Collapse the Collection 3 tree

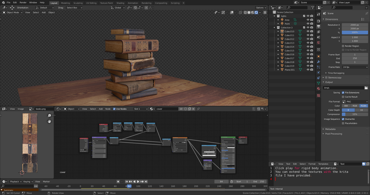pyautogui.click(x=274, y=28)
